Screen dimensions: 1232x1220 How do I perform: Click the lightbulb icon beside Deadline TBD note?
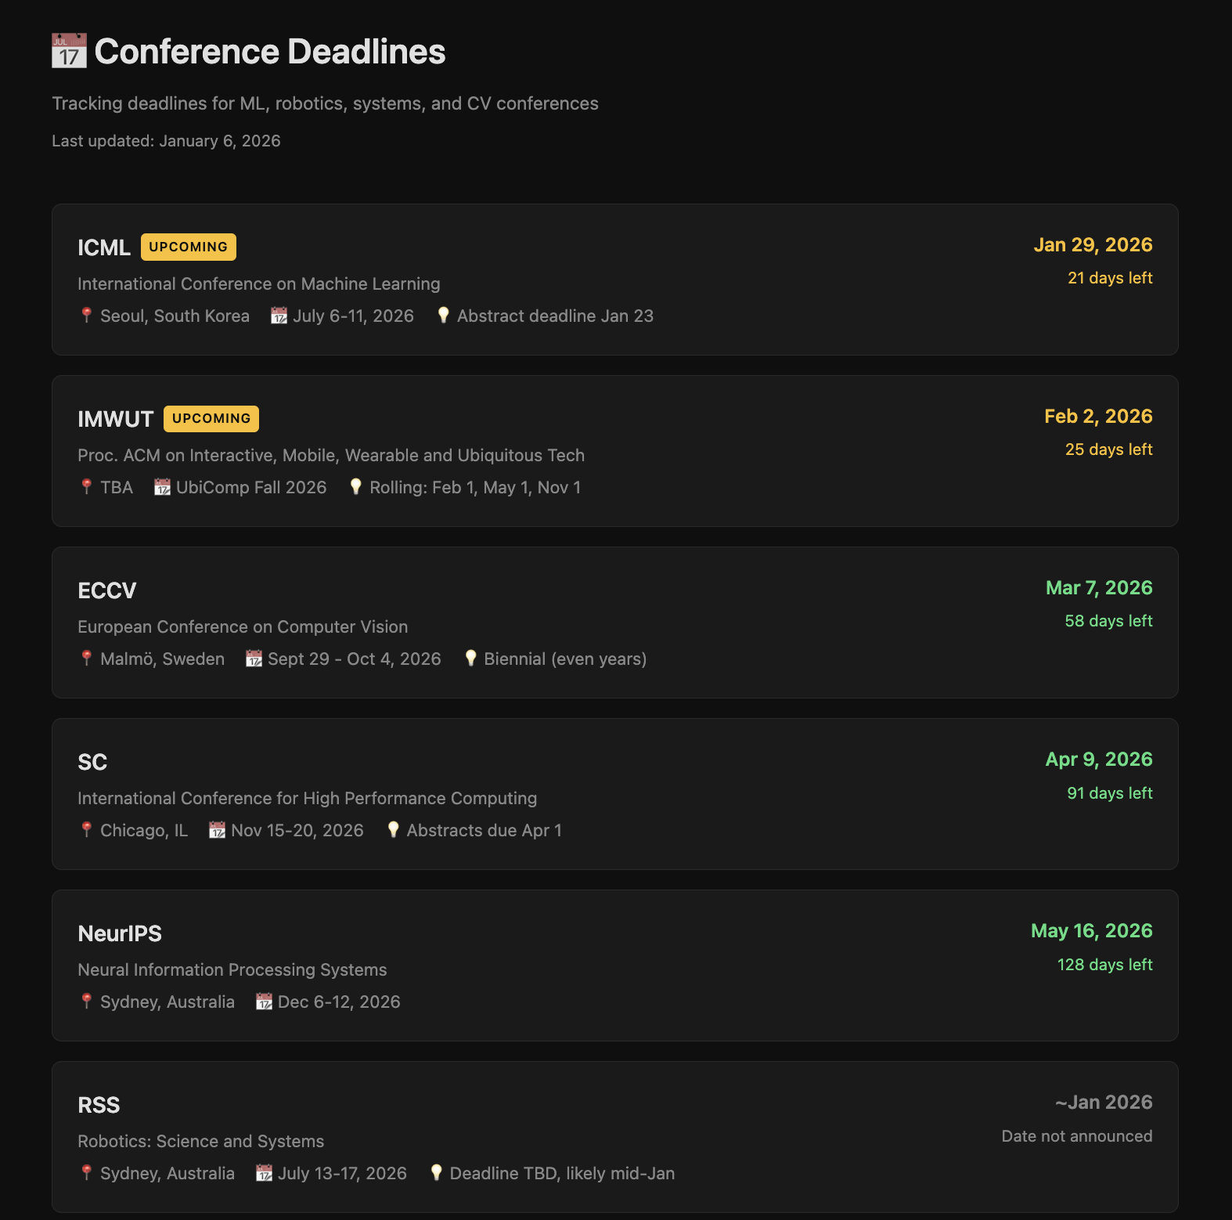tap(438, 1173)
